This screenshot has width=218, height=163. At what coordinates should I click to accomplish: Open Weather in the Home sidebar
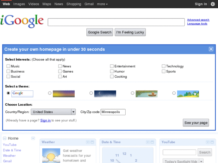tap(9, 156)
